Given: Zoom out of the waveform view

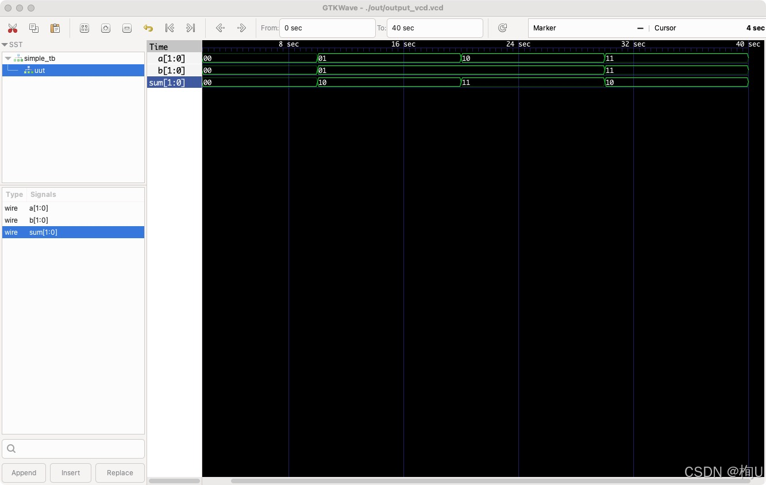Looking at the screenshot, I should tap(126, 28).
